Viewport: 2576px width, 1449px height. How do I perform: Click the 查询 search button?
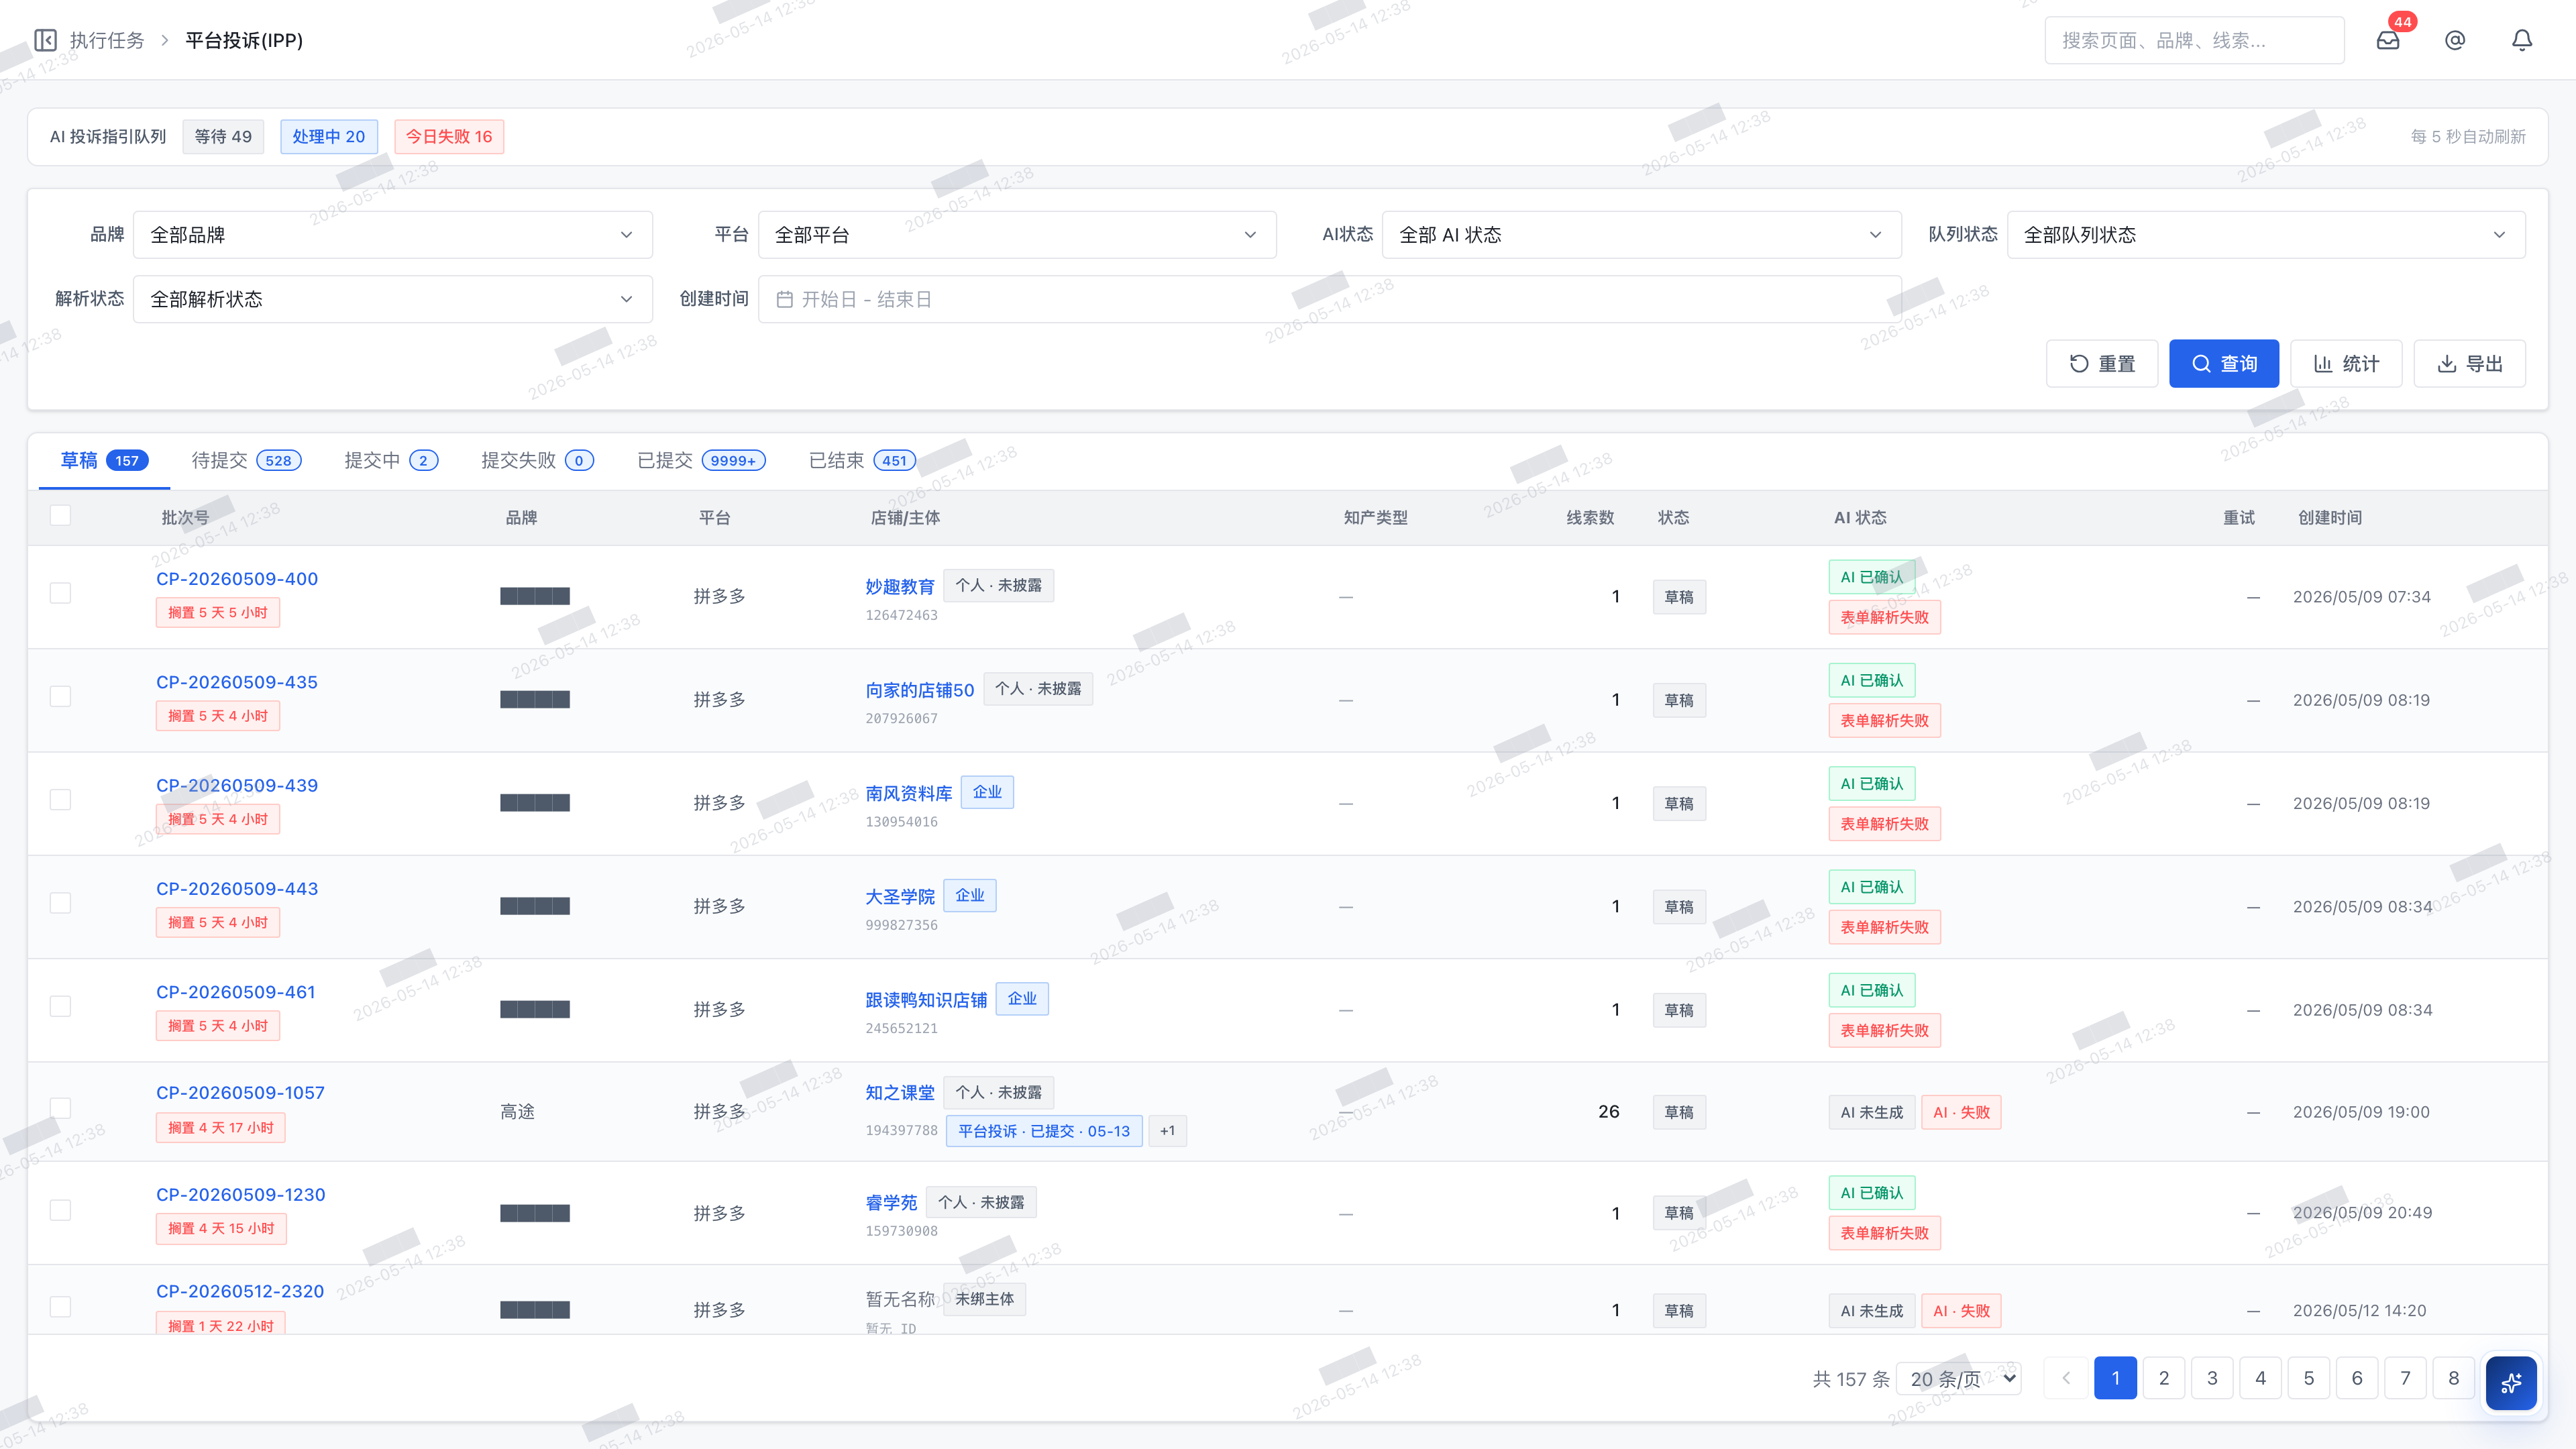pos(2224,364)
